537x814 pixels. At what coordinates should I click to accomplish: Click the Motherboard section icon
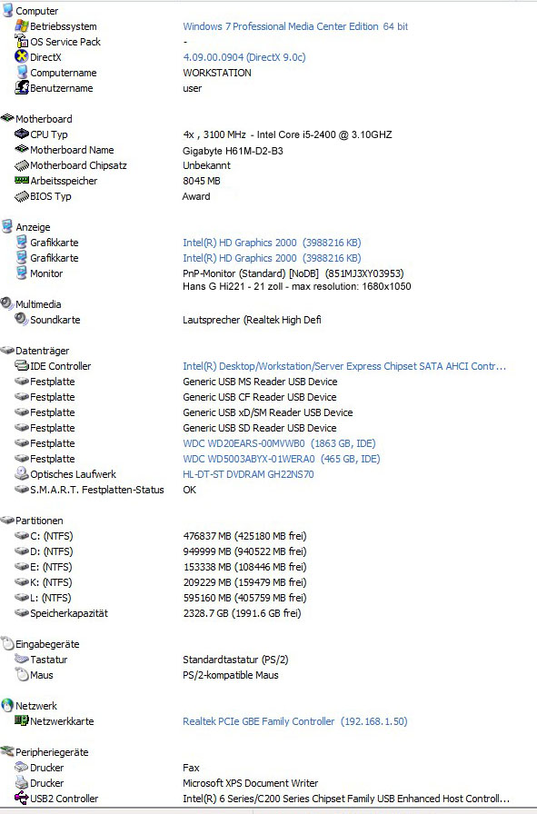pyautogui.click(x=7, y=118)
